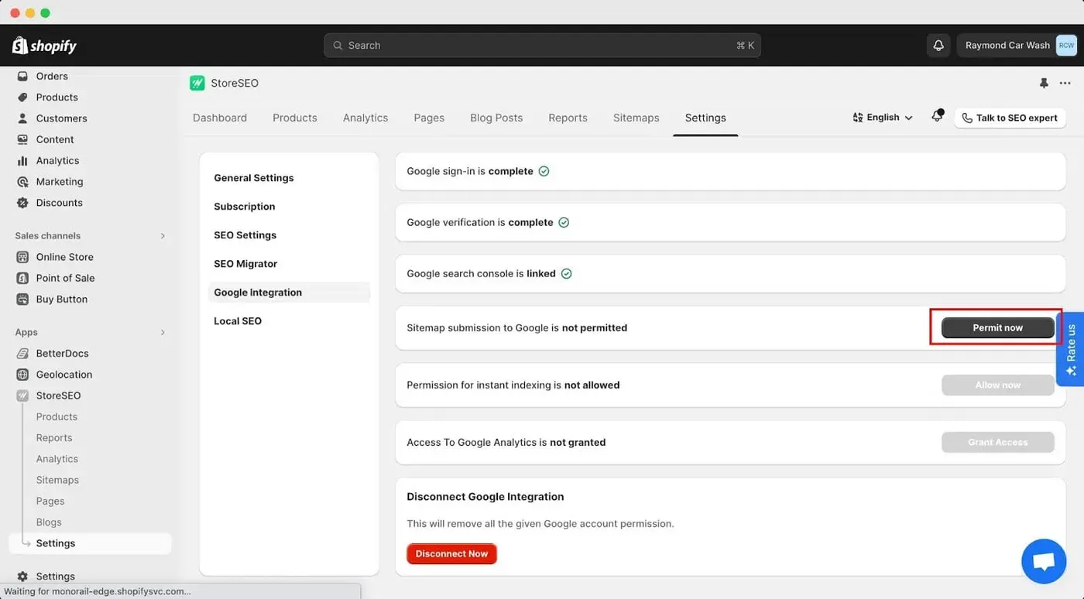Viewport: 1084px width, 599px height.
Task: Open SEO Migrator menu item
Action: [245, 264]
